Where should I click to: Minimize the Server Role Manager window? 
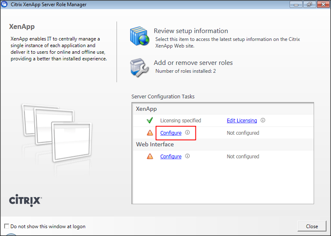295,5
